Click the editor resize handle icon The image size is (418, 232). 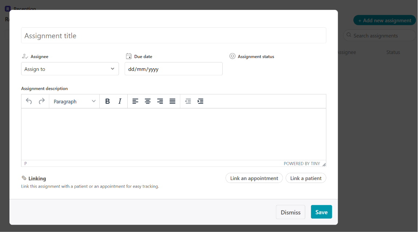pyautogui.click(x=324, y=164)
